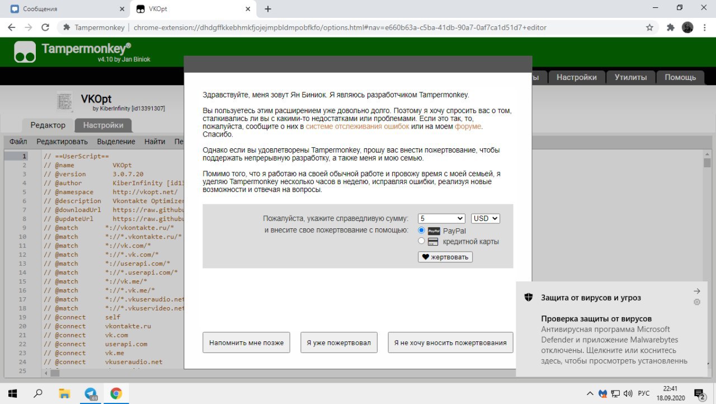Click the credit card icon
This screenshot has width=716, height=404.
[434, 242]
